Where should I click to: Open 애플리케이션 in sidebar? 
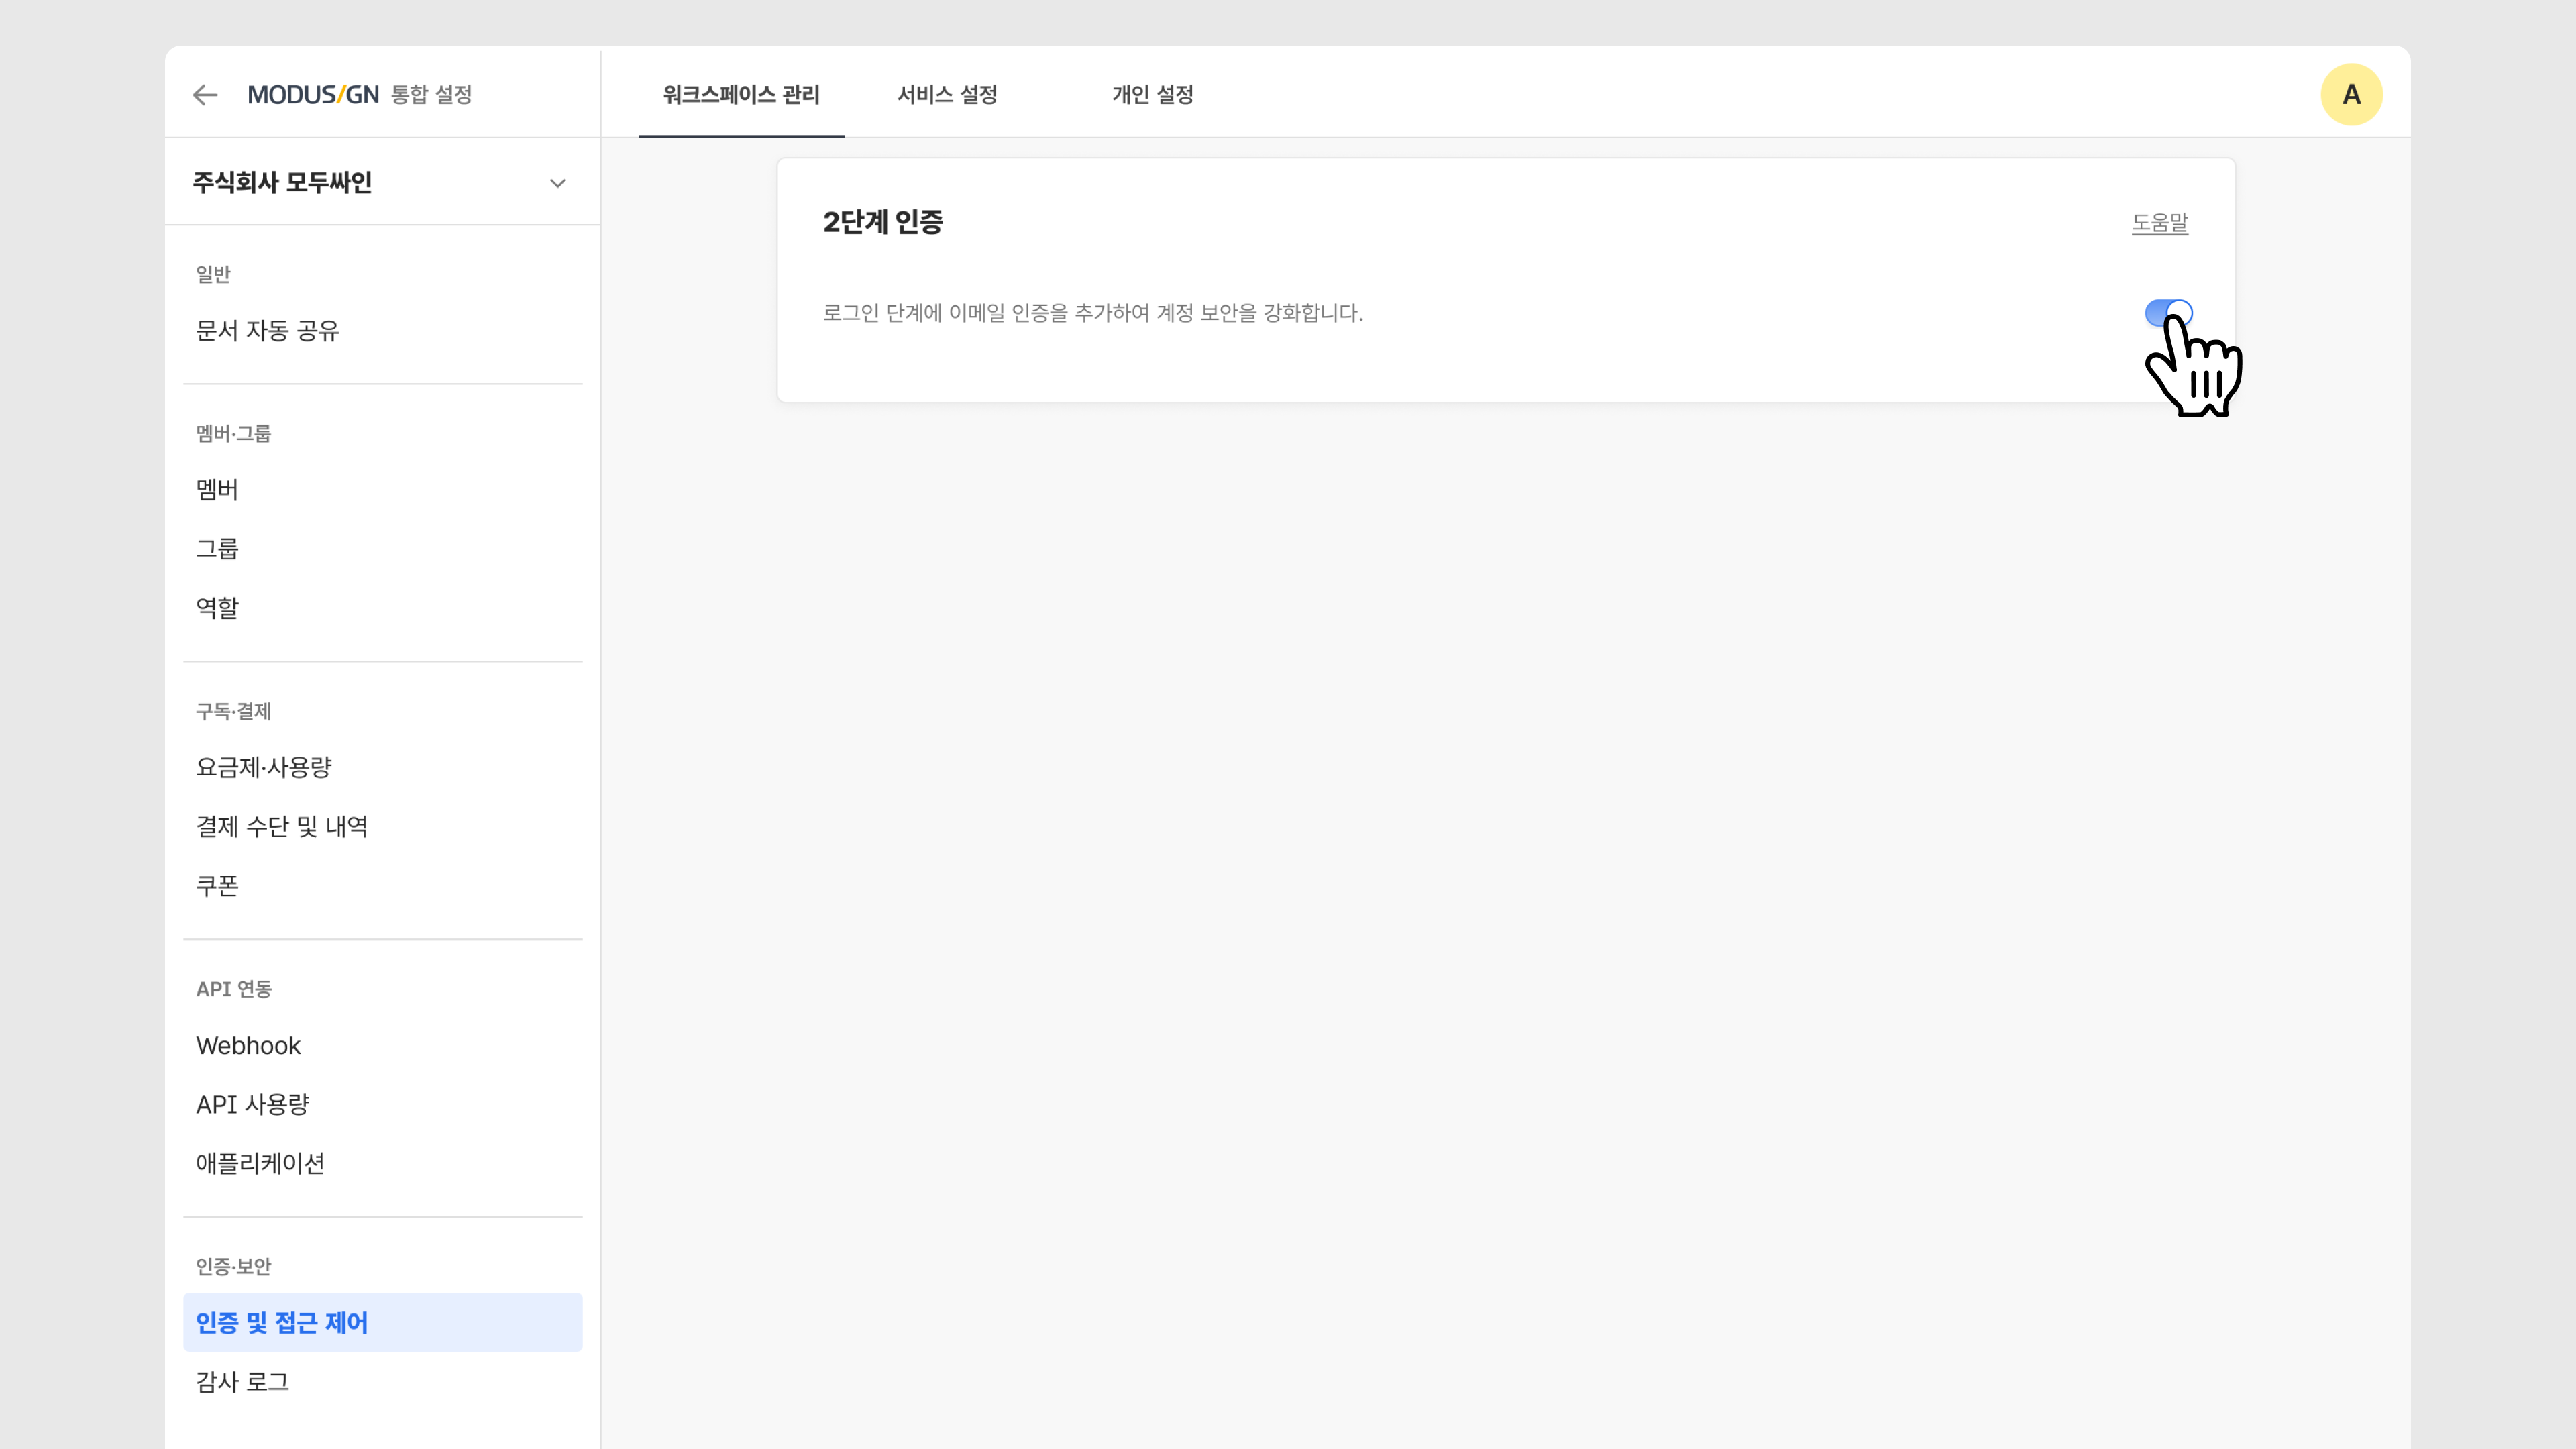point(260,1164)
